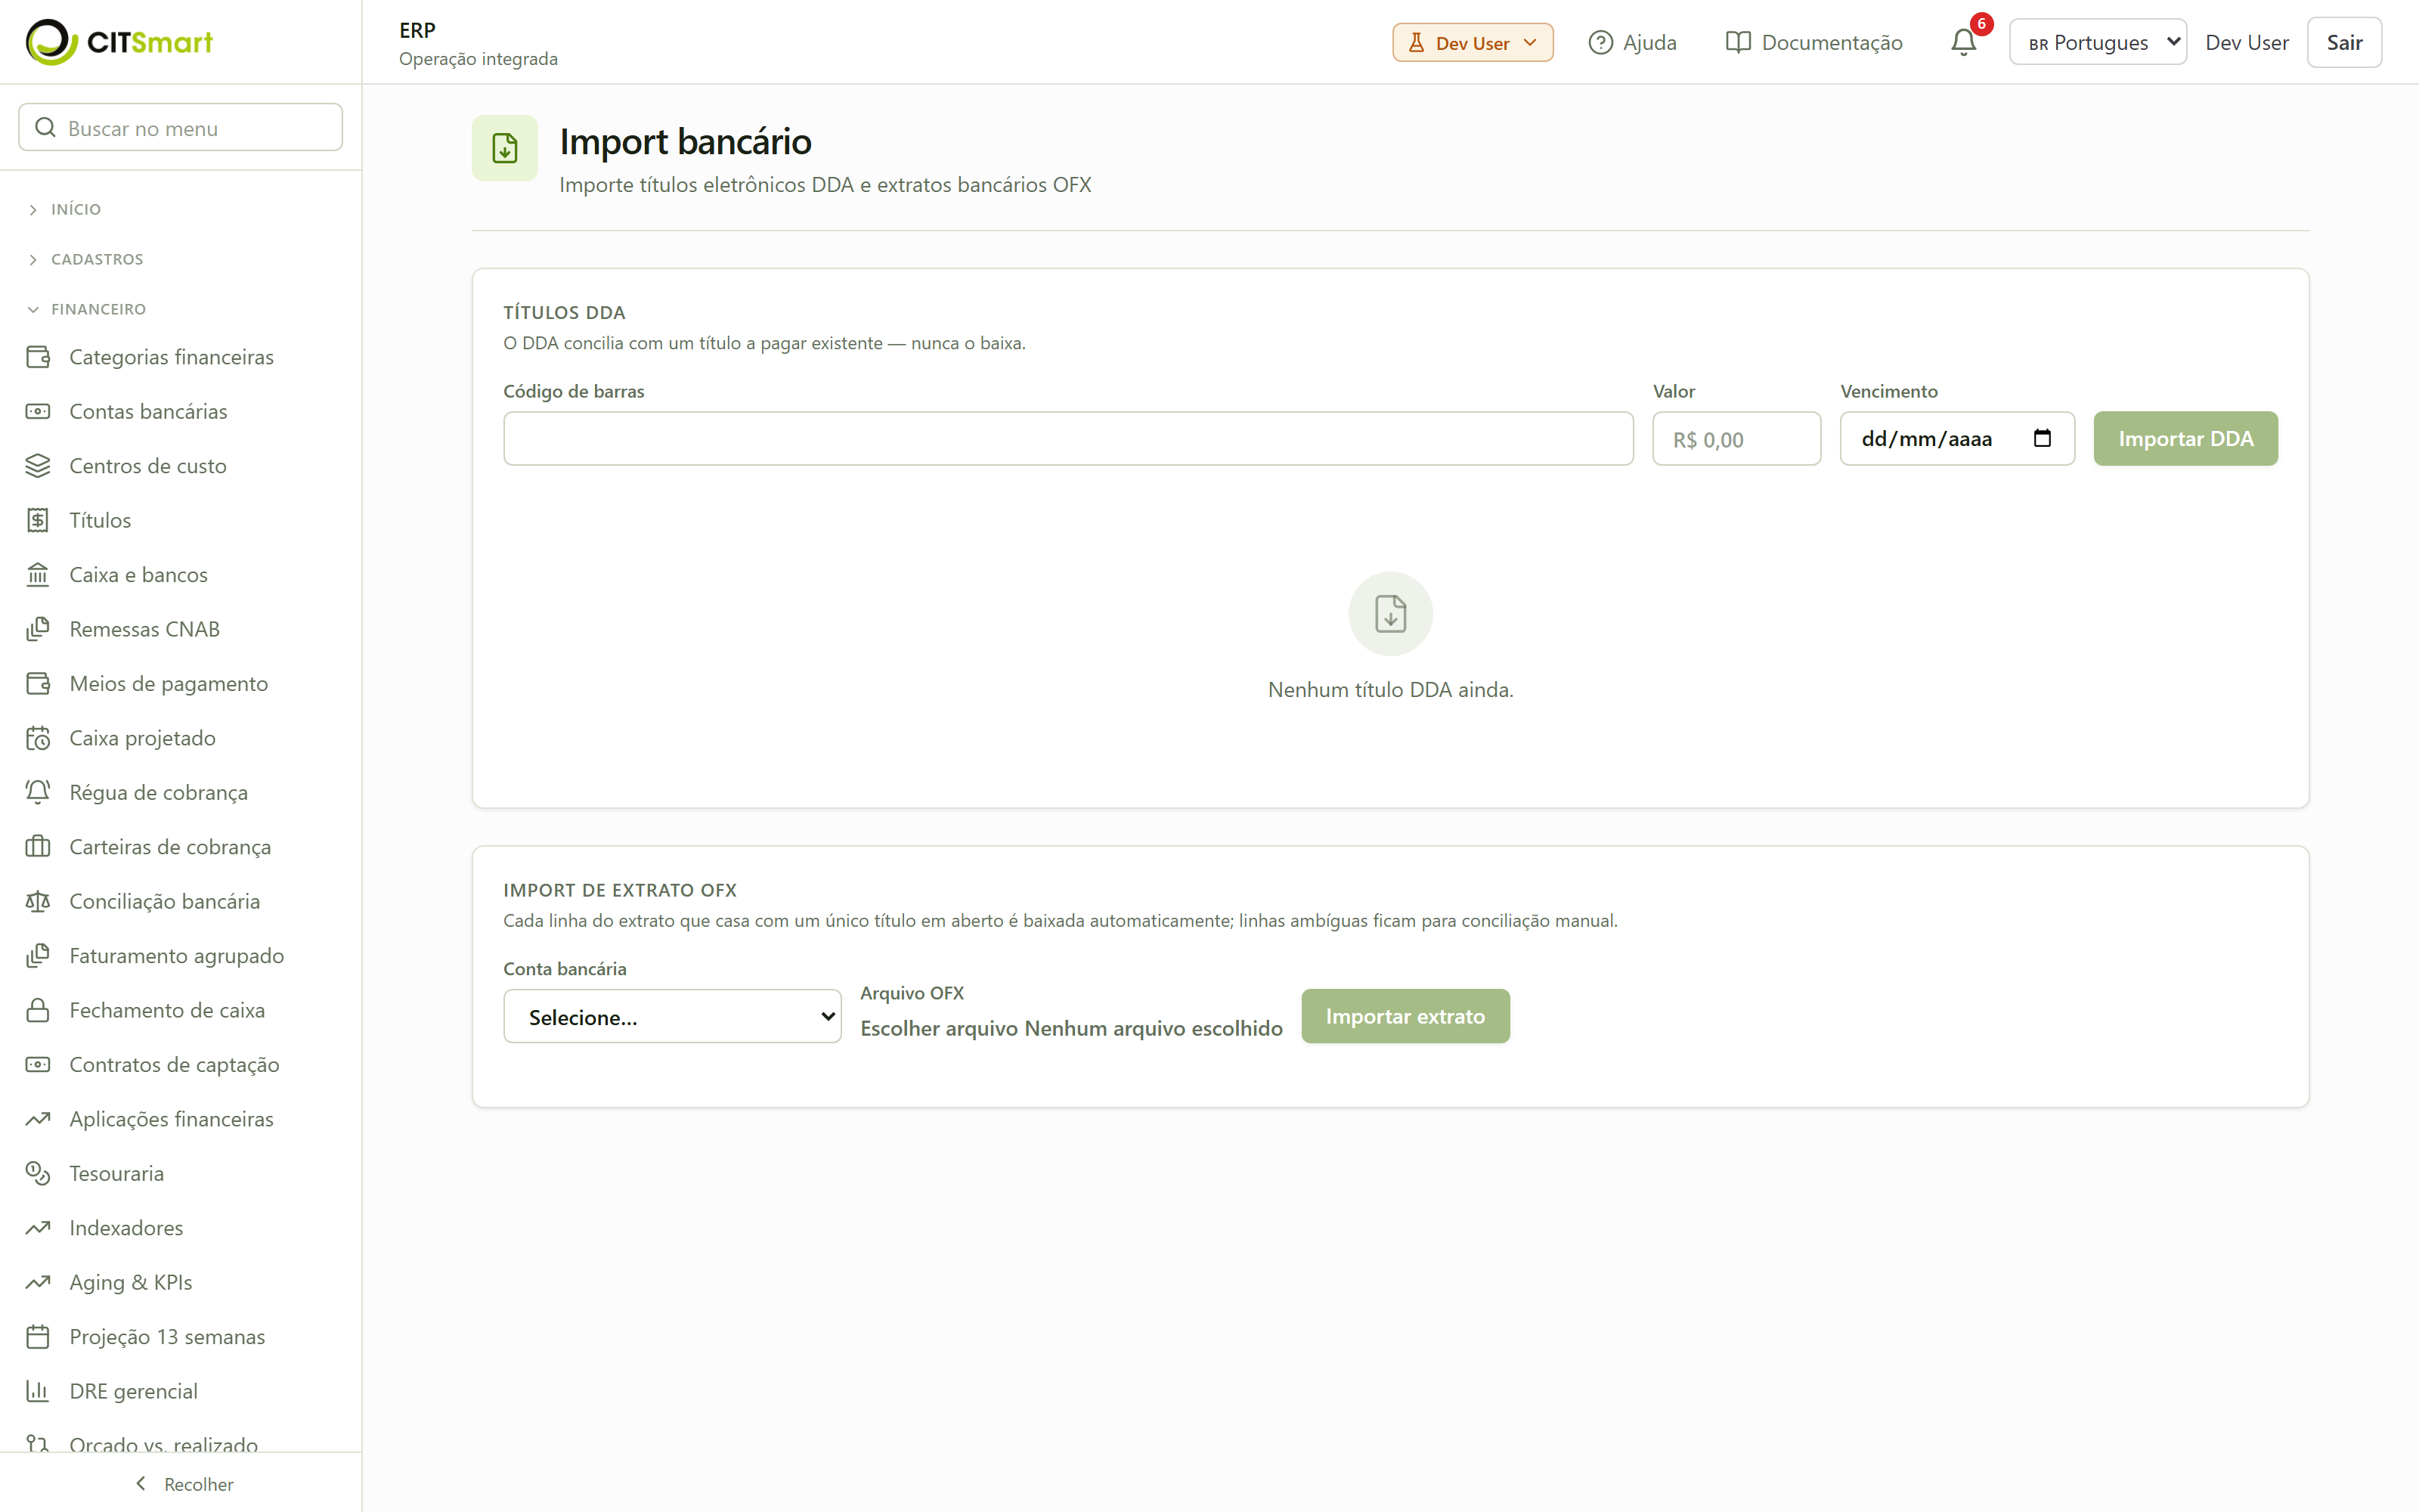Viewport: 2419px width, 1512px height.
Task: Click the Import bancário page header icon
Action: pyautogui.click(x=505, y=148)
